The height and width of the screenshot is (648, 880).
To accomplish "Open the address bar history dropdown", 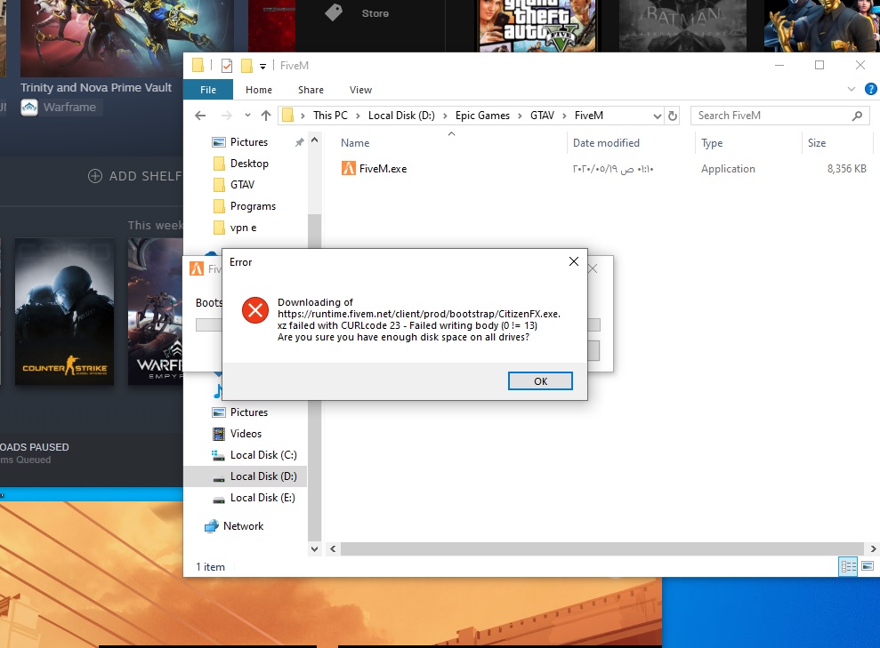I will 657,116.
